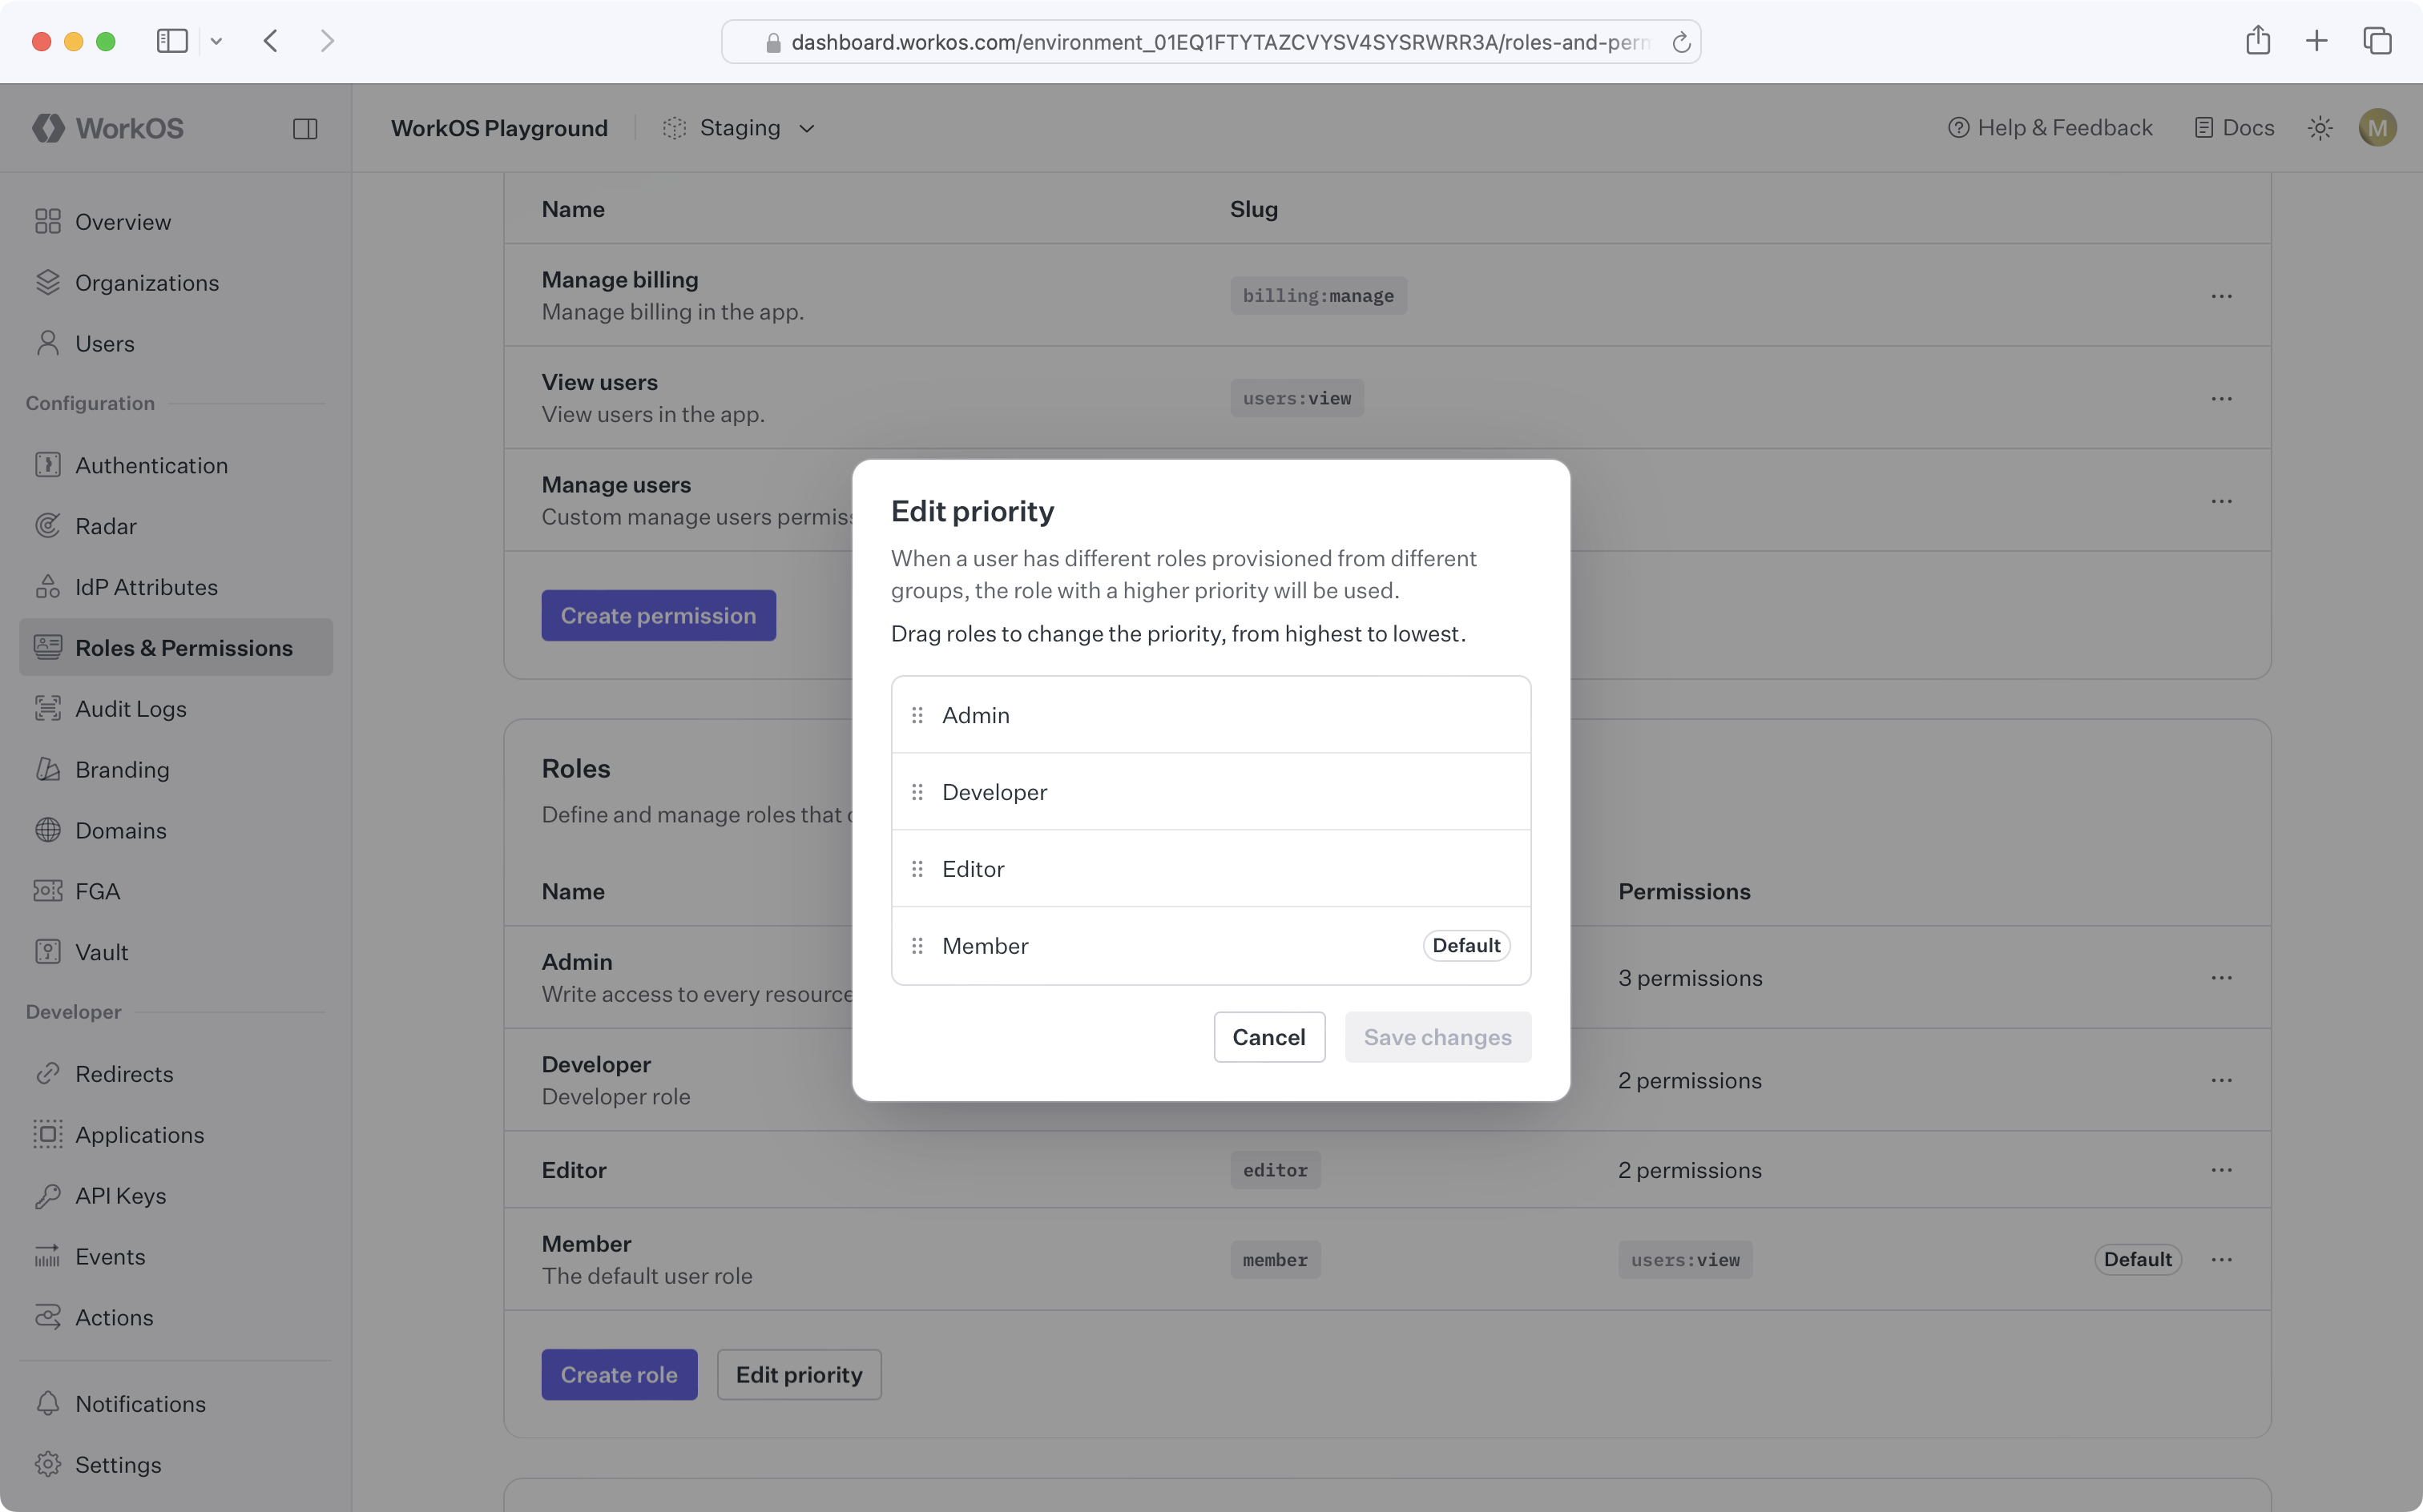Open documentation via the Docs icon
Image resolution: width=2423 pixels, height=1512 pixels.
2204,127
